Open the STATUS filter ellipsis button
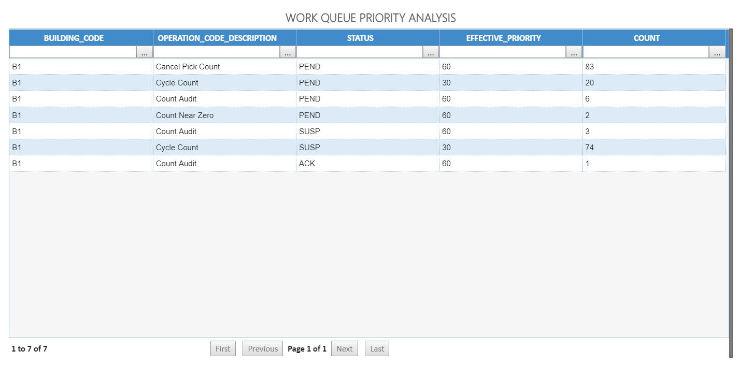The width and height of the screenshot is (739, 365). 430,52
